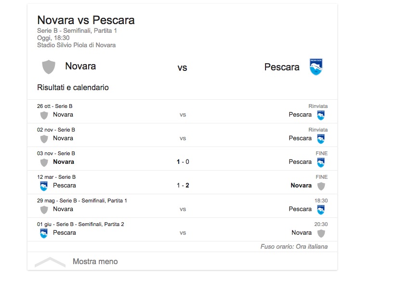Open the Pescara team name in header
Viewport: 412px width, 281px height.
pyautogui.click(x=282, y=67)
